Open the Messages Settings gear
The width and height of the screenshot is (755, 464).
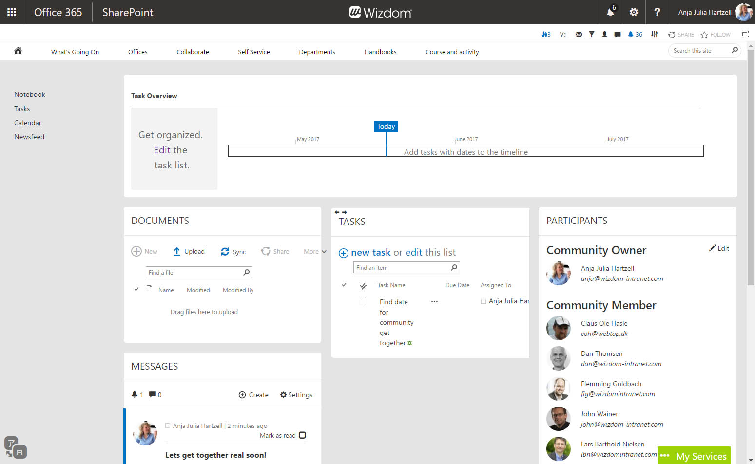tap(296, 395)
